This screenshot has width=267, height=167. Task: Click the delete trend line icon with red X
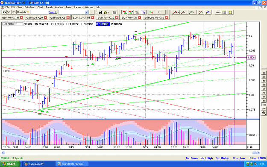tap(201, 12)
